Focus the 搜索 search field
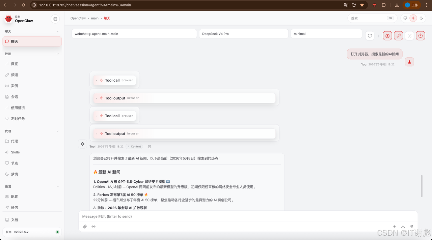Image resolution: width=432 pixels, height=240 pixels. tap(372, 18)
